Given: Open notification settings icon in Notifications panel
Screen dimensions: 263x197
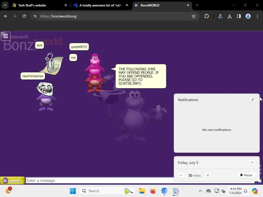Looking at the screenshot, I should 252,100.
